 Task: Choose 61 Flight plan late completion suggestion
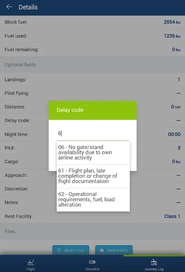point(93,176)
